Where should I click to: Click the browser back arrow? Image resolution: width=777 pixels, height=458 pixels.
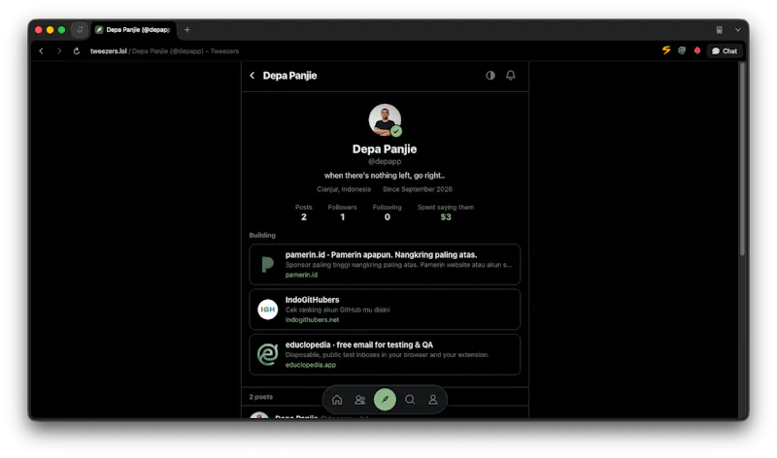[42, 51]
